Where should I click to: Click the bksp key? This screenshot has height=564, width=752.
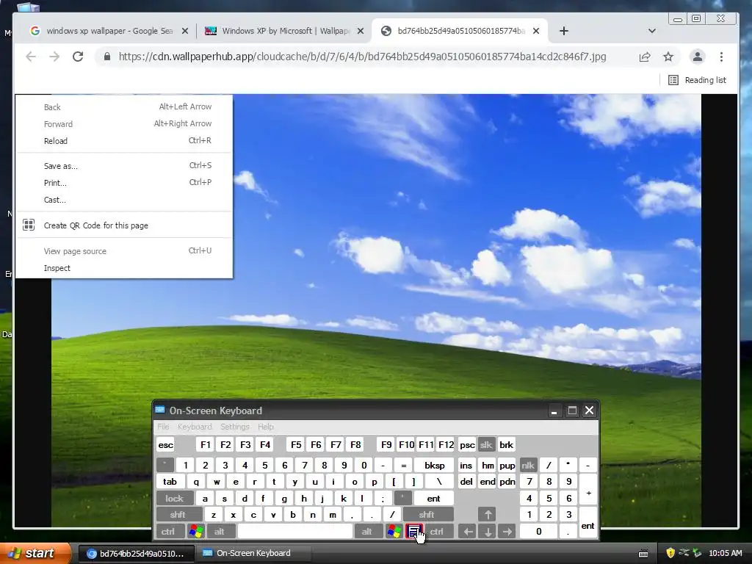(435, 465)
